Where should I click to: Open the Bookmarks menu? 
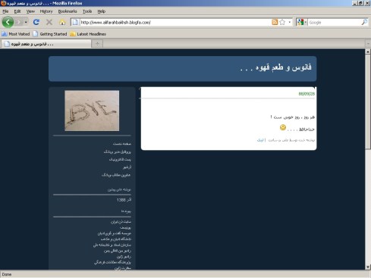point(68,11)
